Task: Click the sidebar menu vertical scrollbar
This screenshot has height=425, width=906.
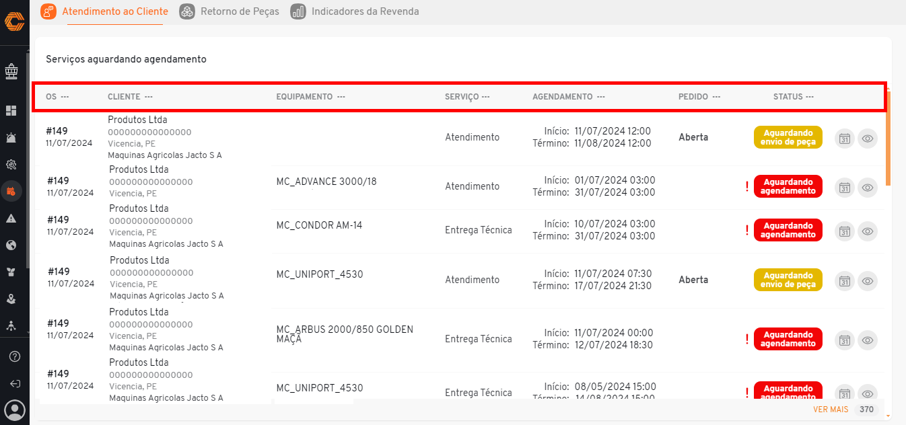Action: click(28, 161)
